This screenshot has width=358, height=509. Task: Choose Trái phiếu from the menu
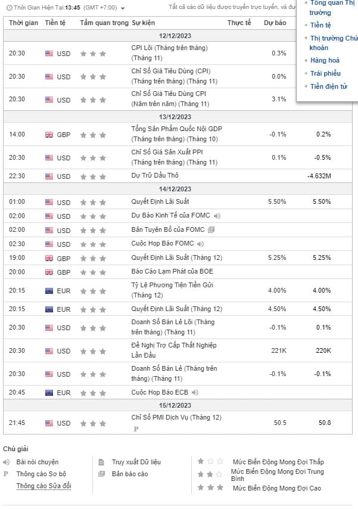(x=325, y=74)
